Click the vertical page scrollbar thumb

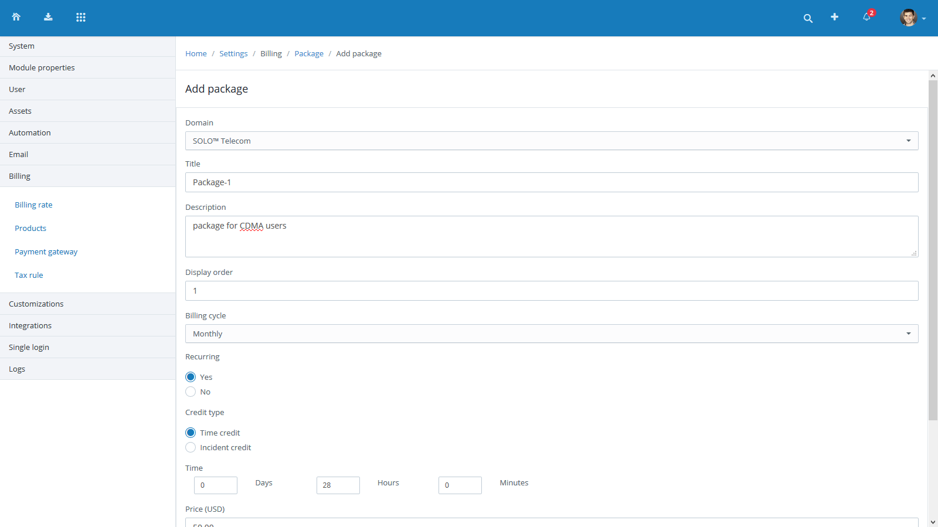coord(933,250)
